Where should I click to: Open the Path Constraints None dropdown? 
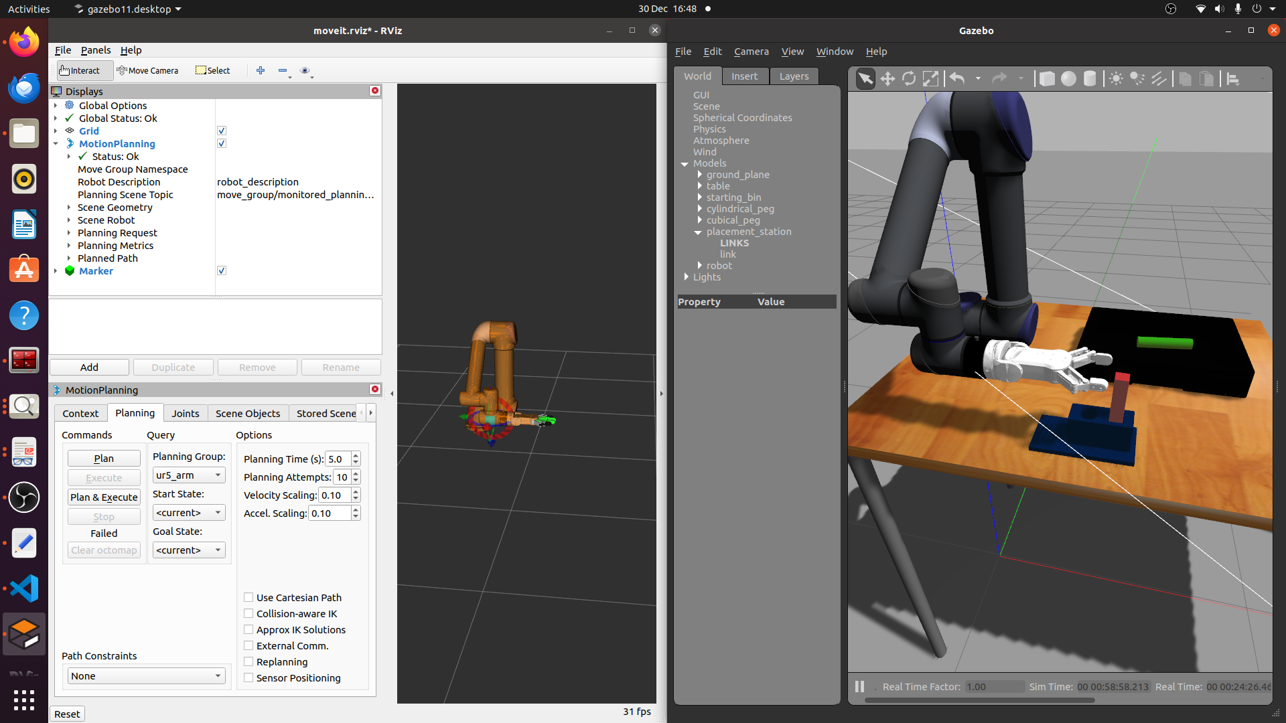(146, 676)
